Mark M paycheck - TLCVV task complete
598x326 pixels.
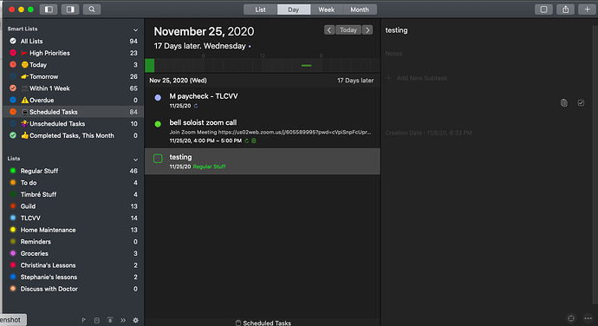(x=158, y=98)
